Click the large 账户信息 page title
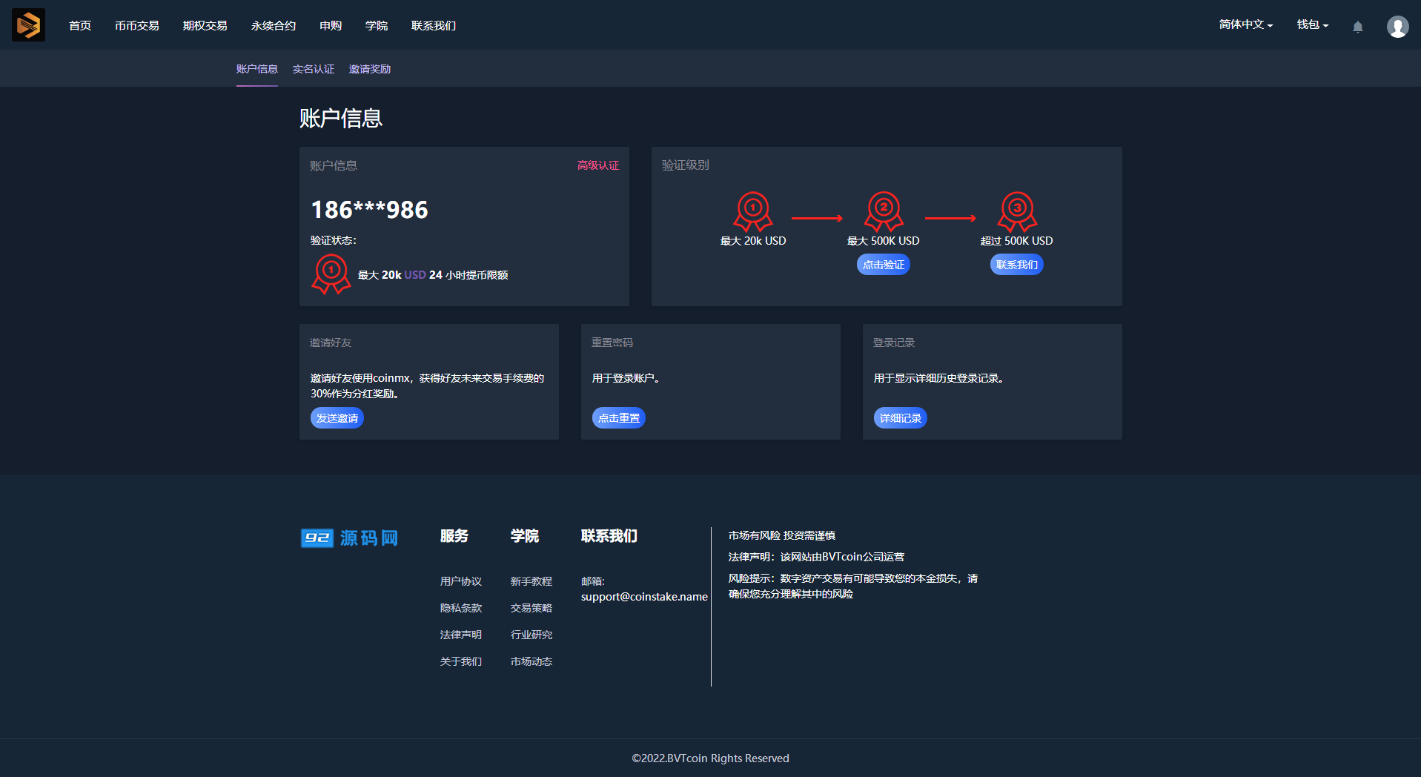Image resolution: width=1421 pixels, height=777 pixels. [x=341, y=119]
